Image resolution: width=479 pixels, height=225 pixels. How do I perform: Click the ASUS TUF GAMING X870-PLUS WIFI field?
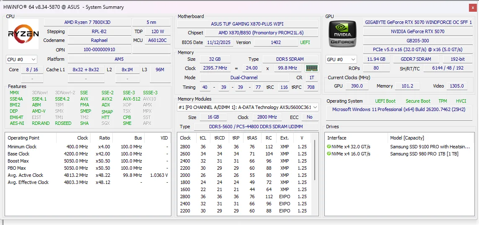click(247, 24)
